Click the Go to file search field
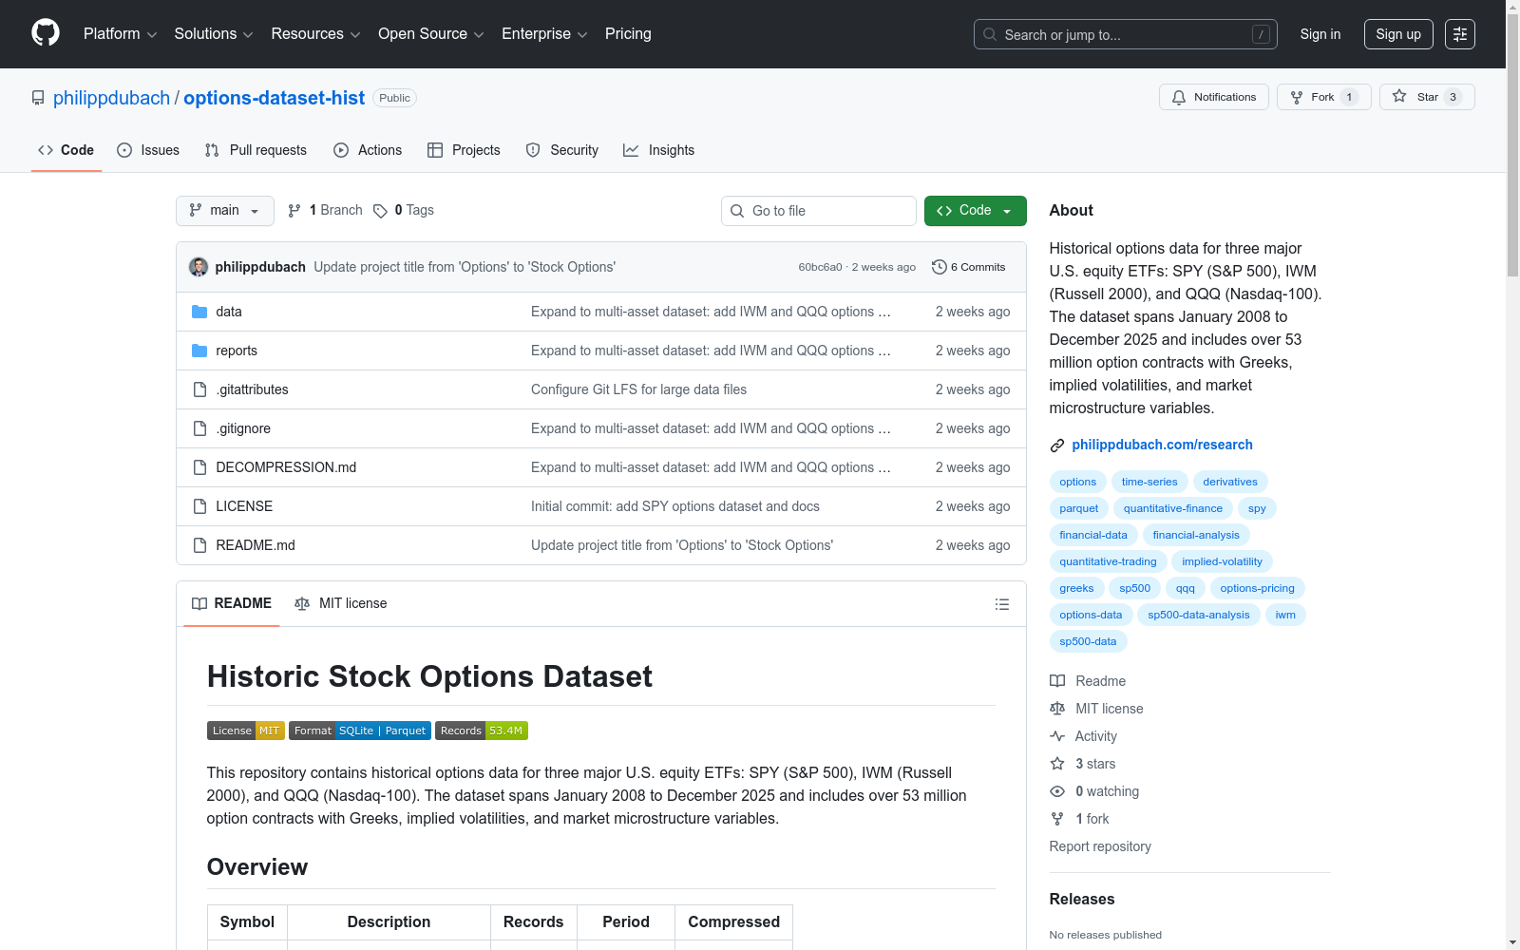The height and width of the screenshot is (950, 1520). [x=819, y=211]
